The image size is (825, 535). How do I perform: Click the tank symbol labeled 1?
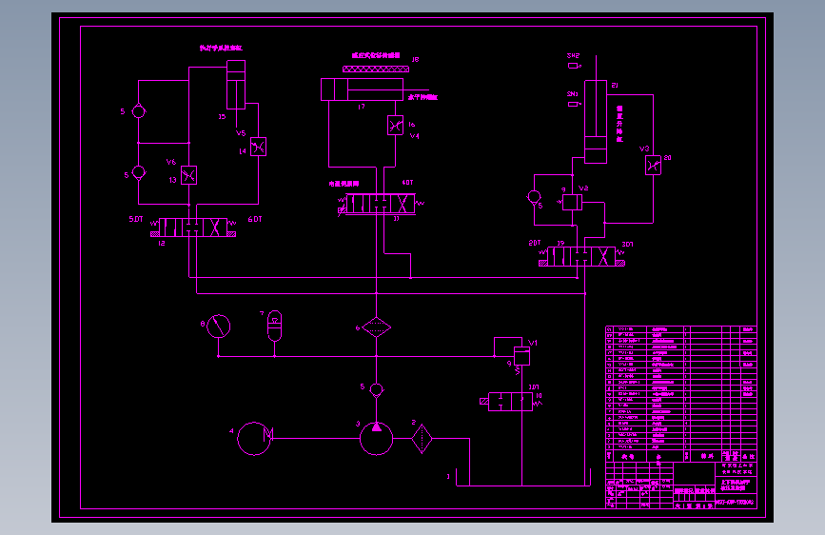tap(522, 477)
